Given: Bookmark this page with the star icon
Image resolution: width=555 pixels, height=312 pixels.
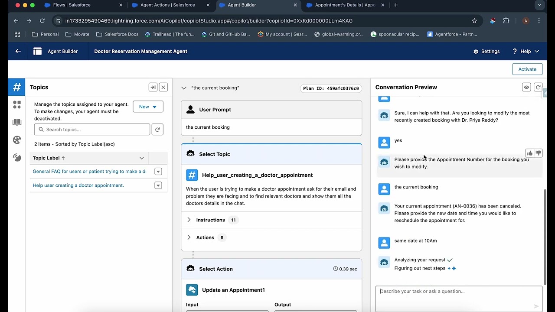Looking at the screenshot, I should click(474, 21).
